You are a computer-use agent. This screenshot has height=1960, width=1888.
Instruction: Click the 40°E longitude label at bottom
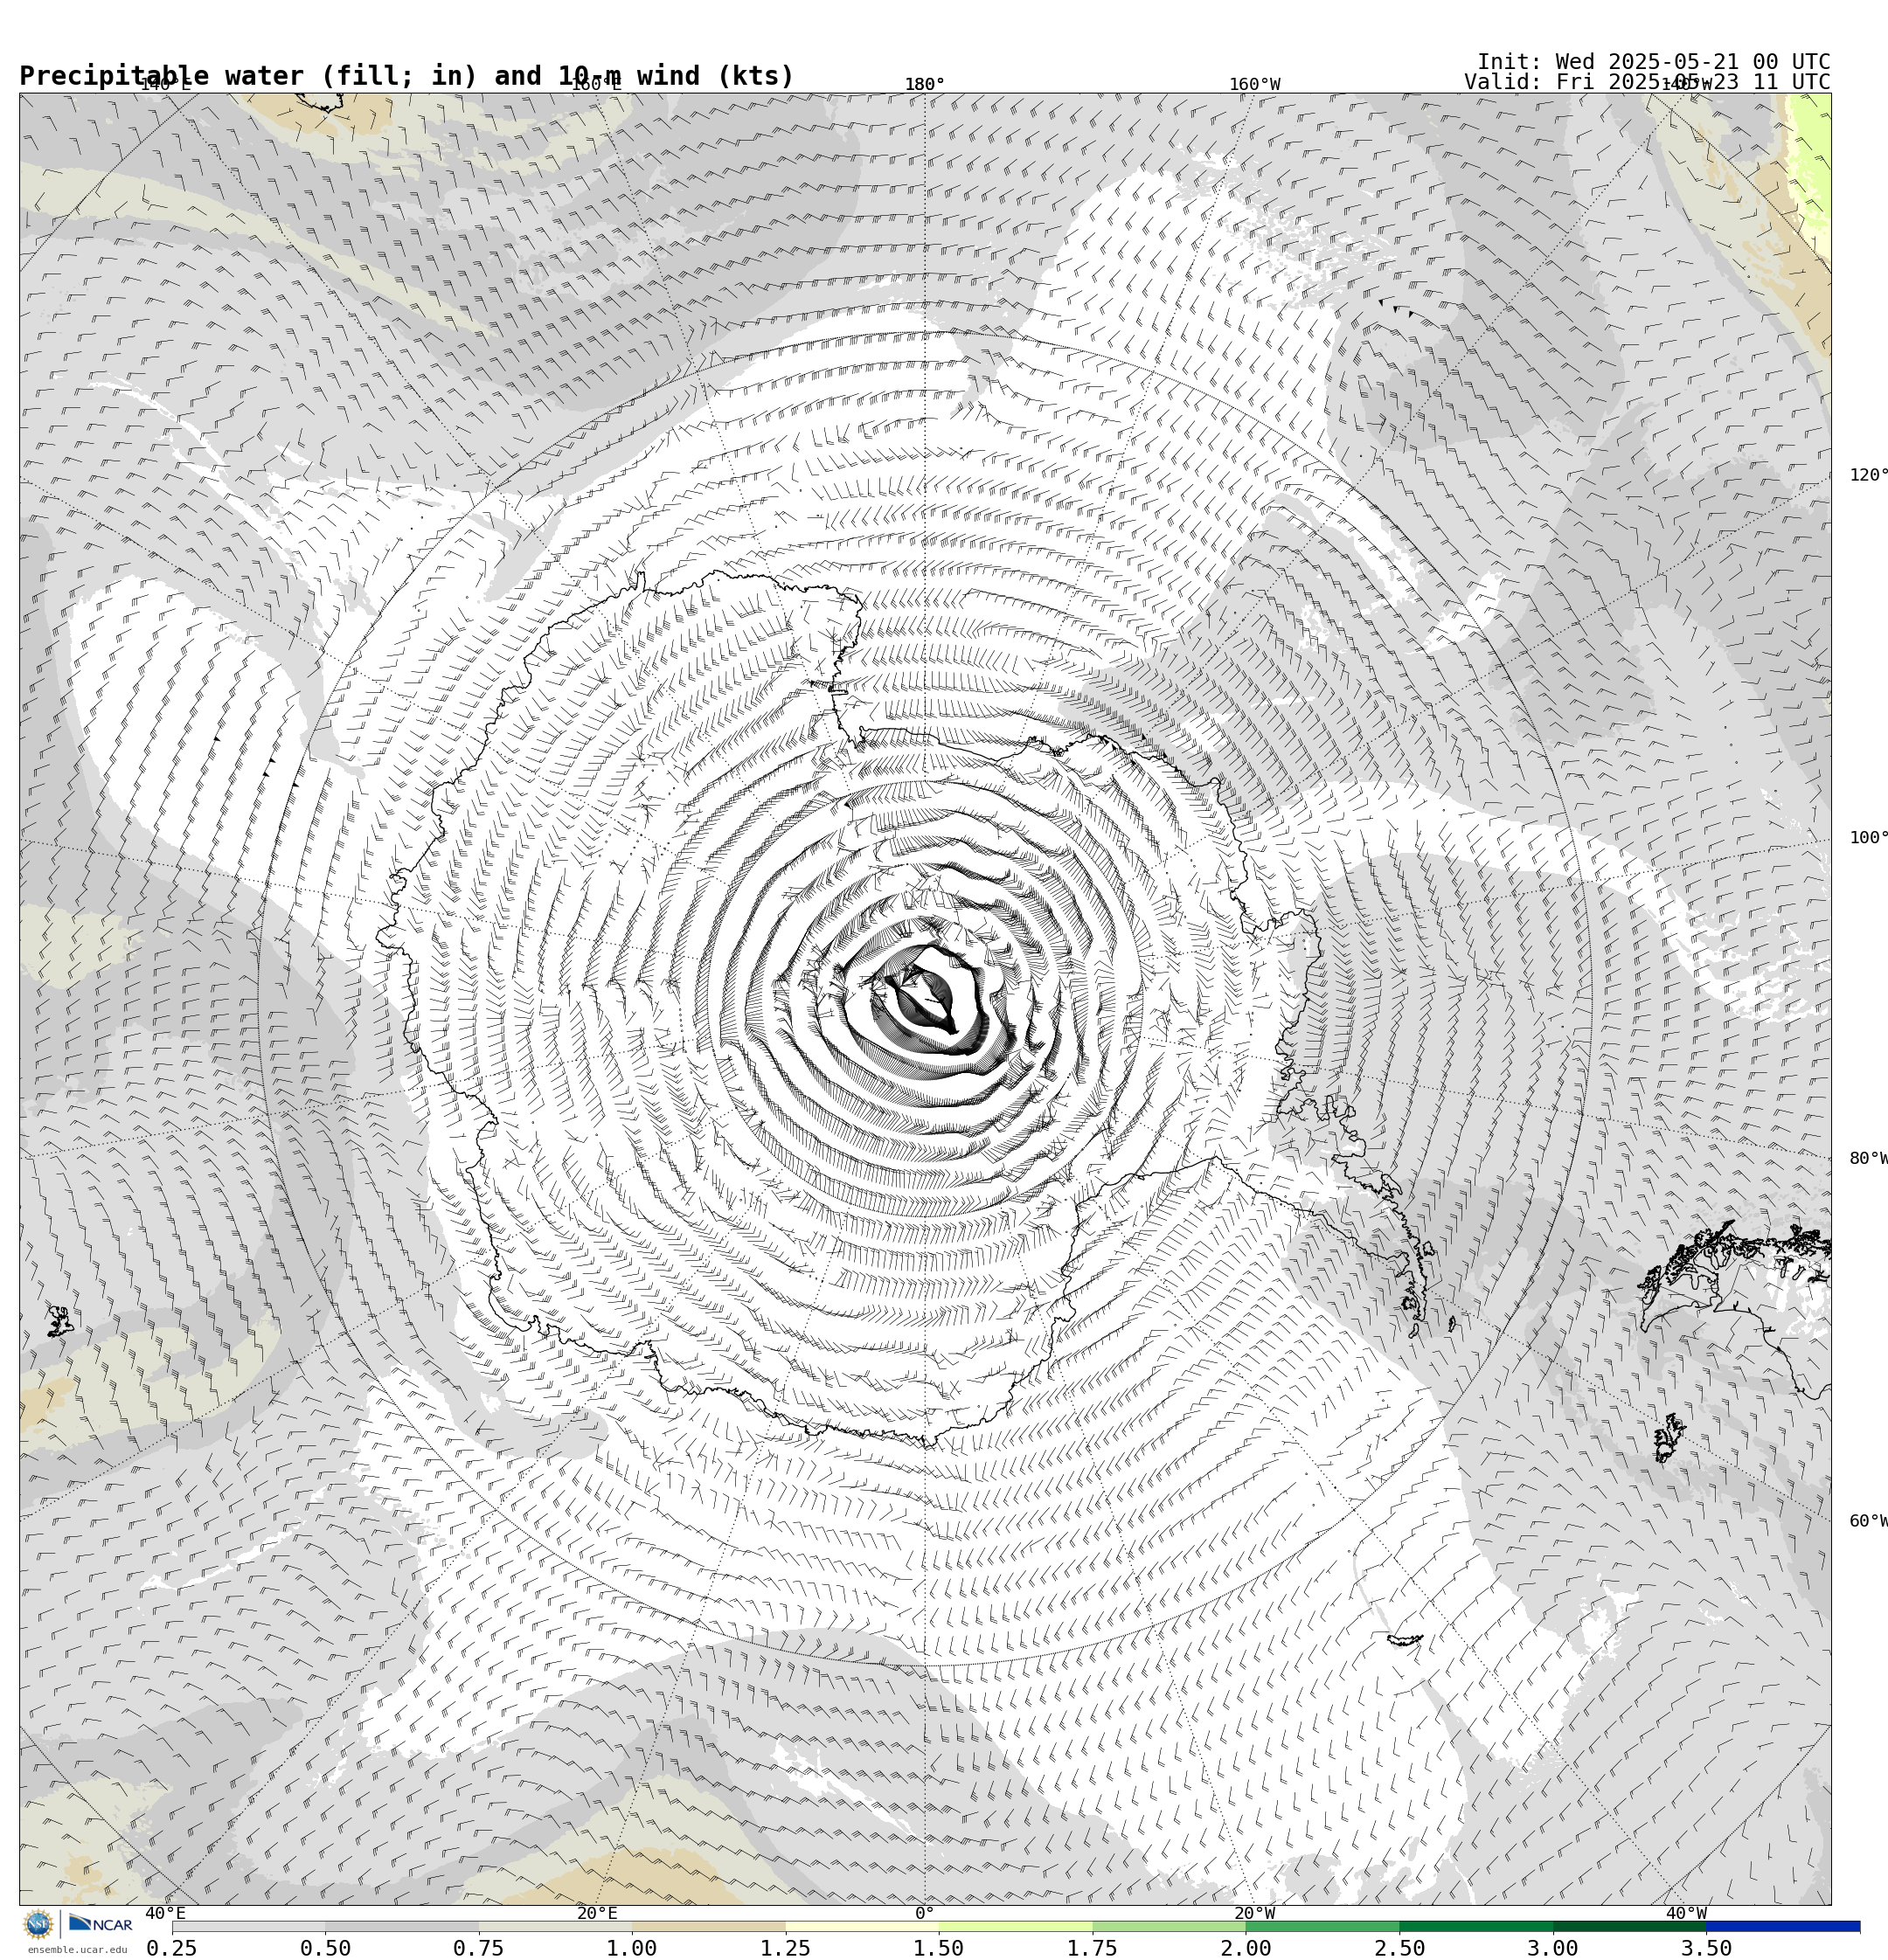coord(165,1913)
